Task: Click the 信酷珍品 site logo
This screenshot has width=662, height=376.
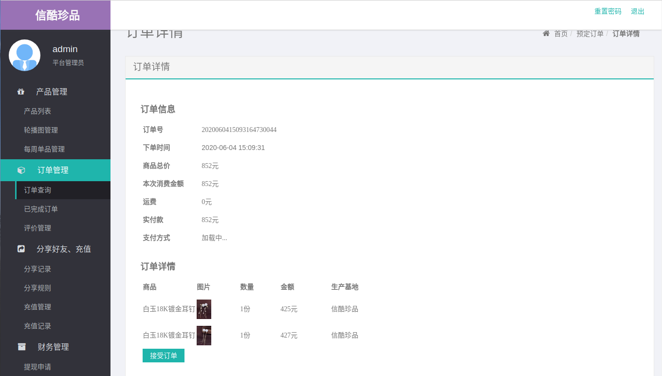Action: pos(57,15)
